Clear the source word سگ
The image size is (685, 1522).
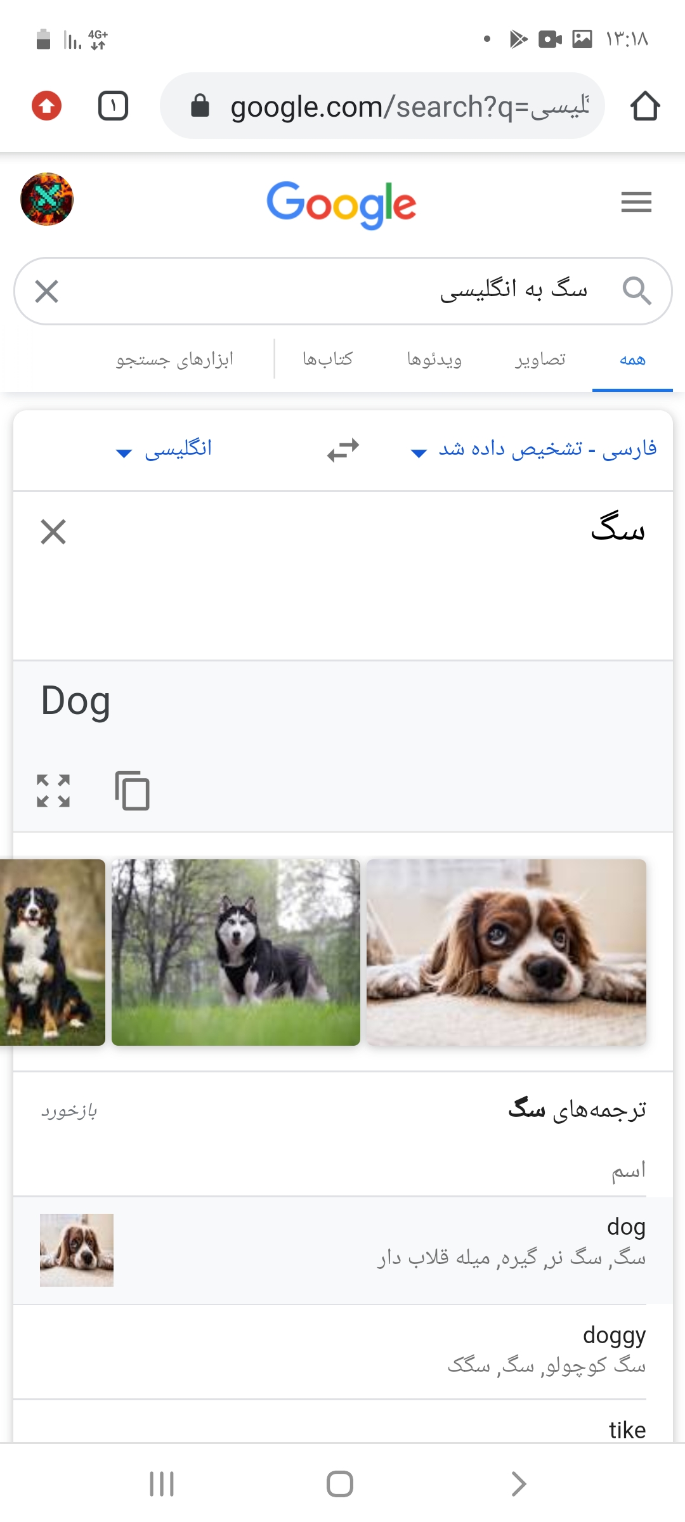(x=53, y=531)
